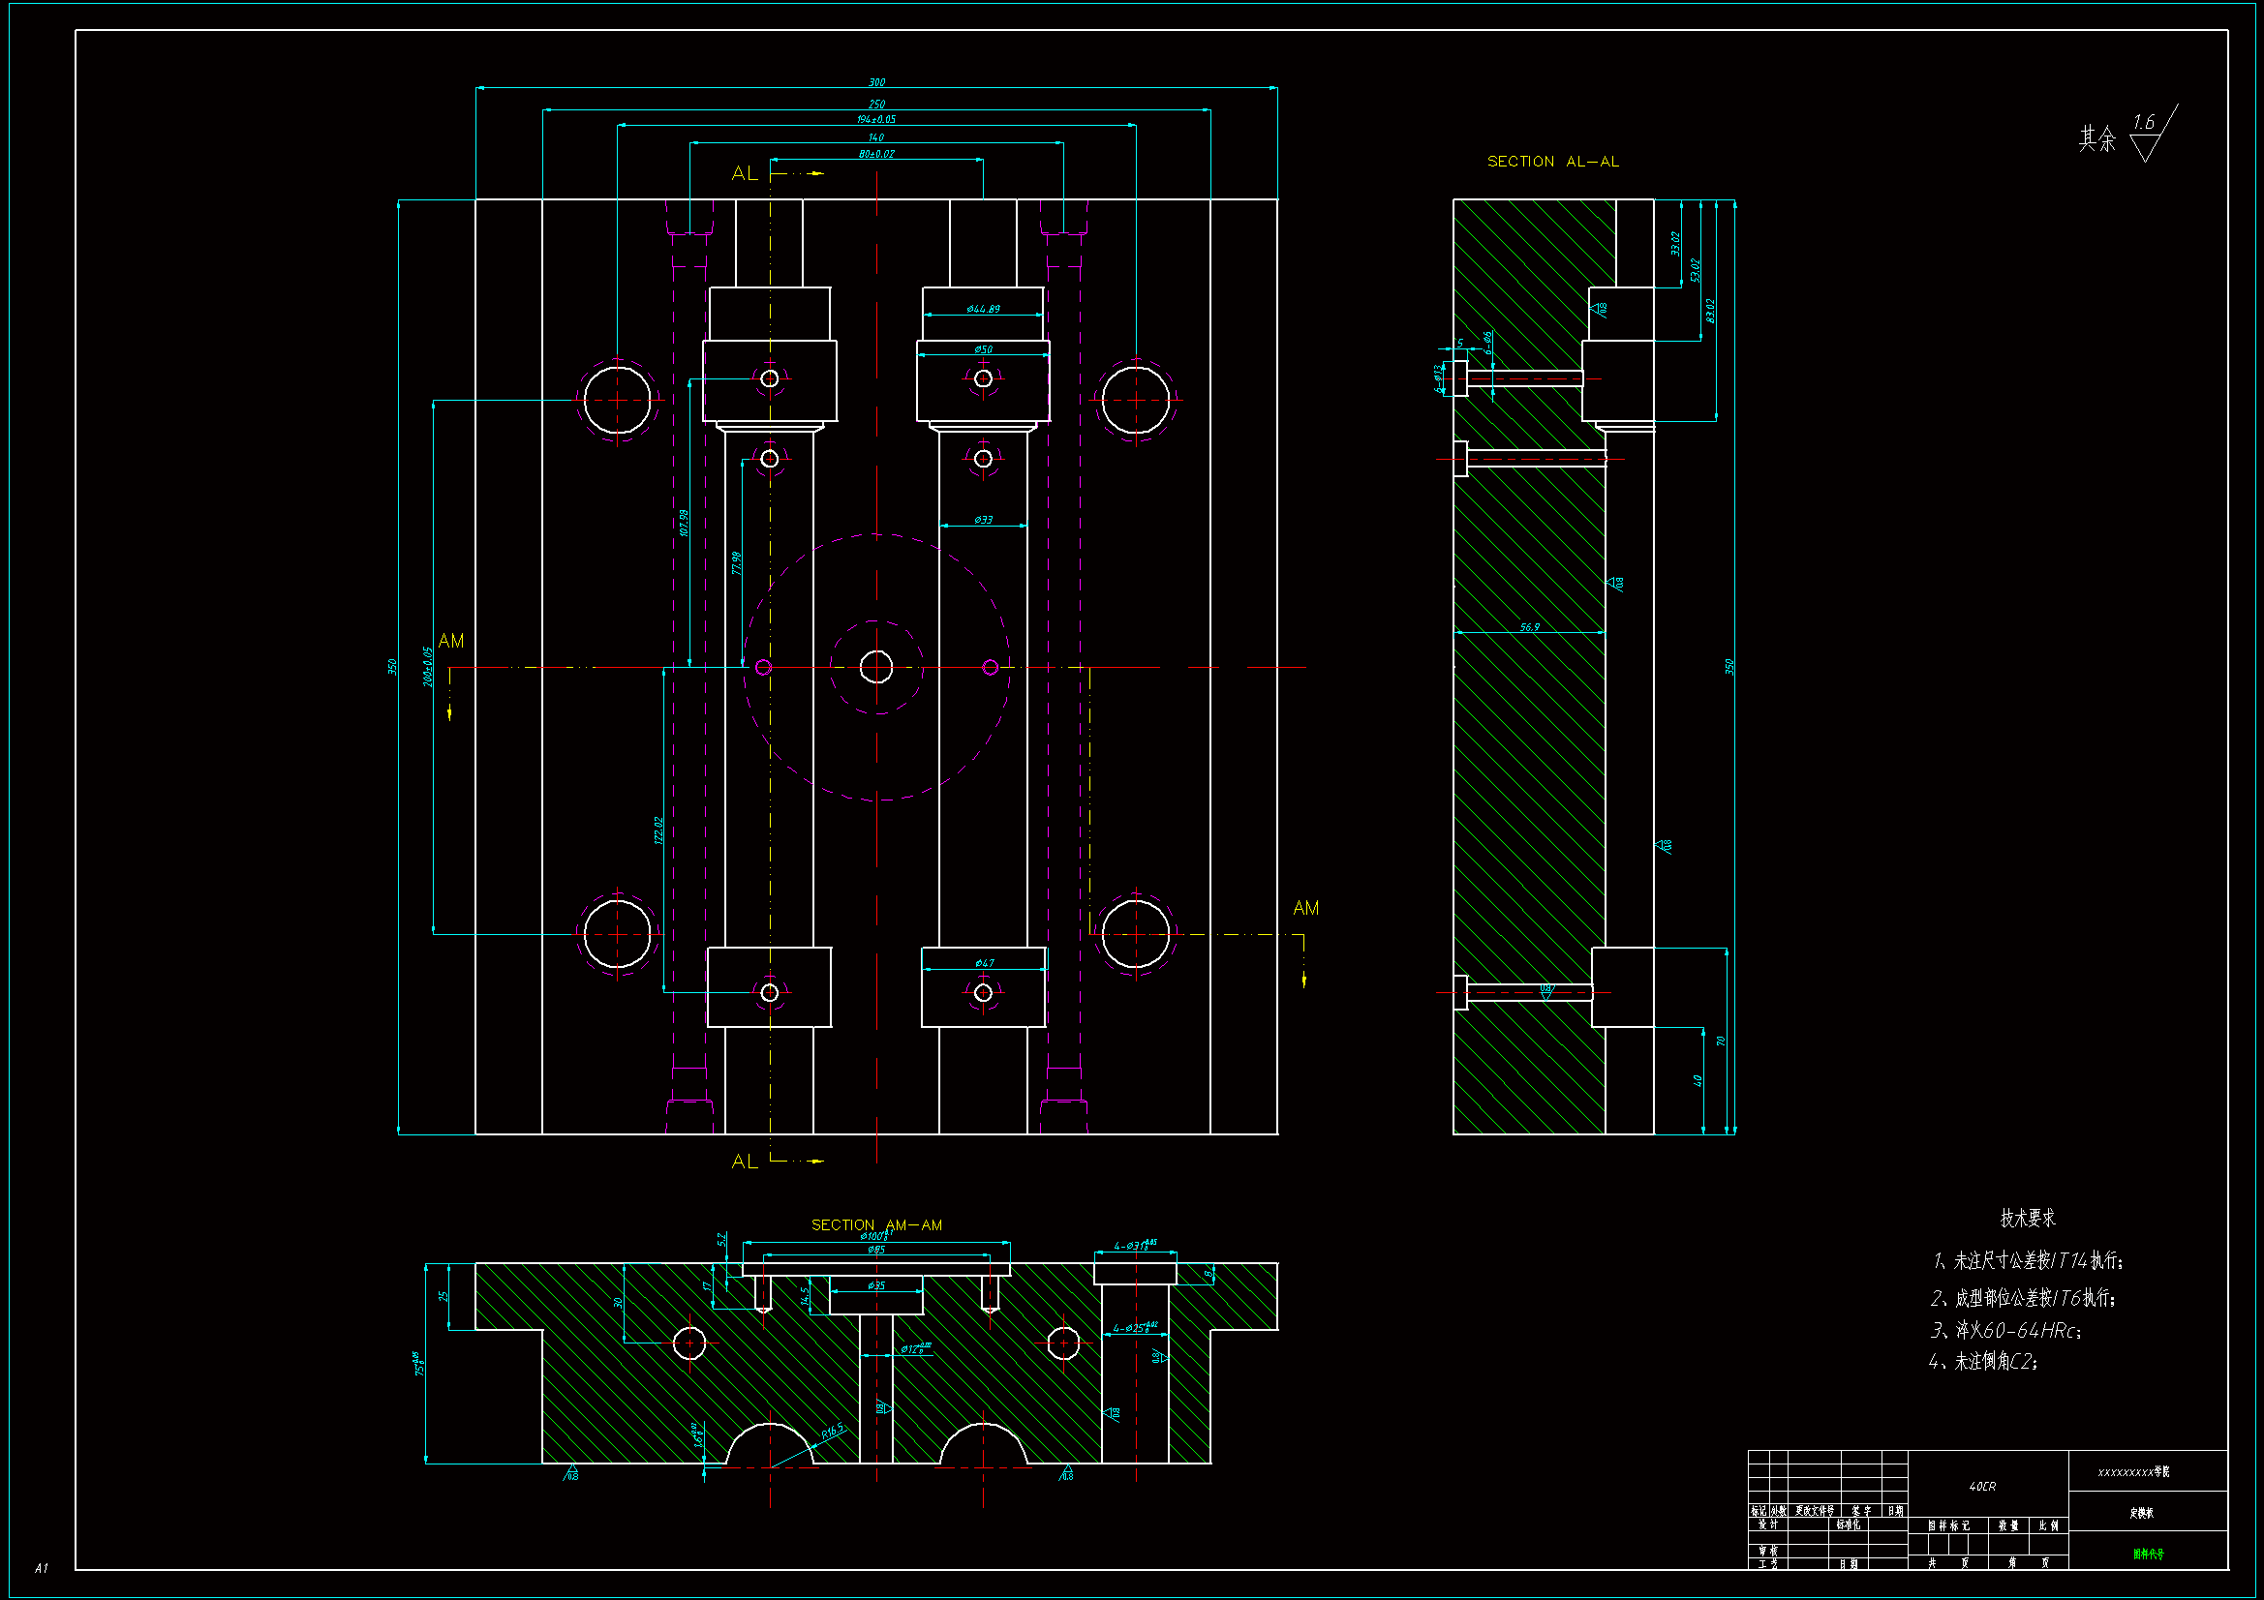Screen dimensions: 2264x1600
Task: Select the ø44.89 diameter dimension
Action: coord(983,310)
